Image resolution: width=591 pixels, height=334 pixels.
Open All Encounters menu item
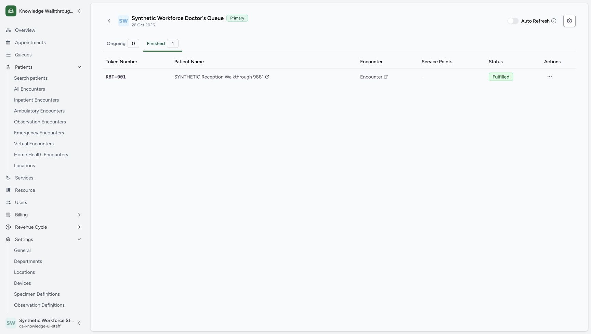pos(29,89)
